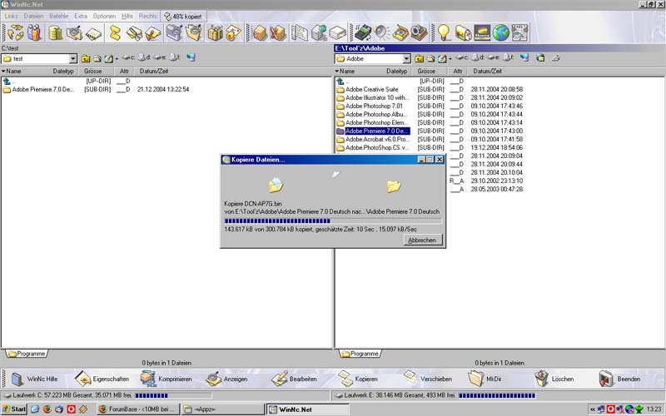Switch right panel to drive d:

pyautogui.click(x=478, y=57)
